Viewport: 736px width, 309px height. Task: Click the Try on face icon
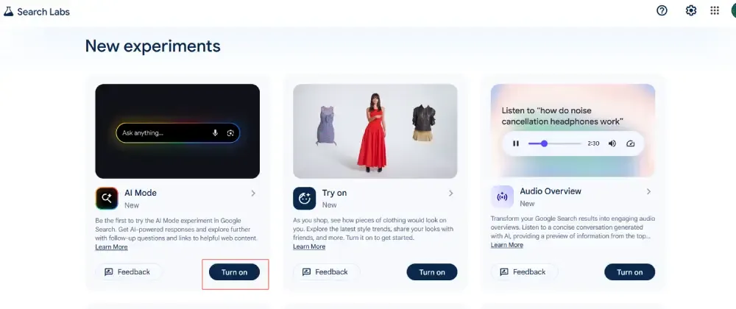pos(304,199)
